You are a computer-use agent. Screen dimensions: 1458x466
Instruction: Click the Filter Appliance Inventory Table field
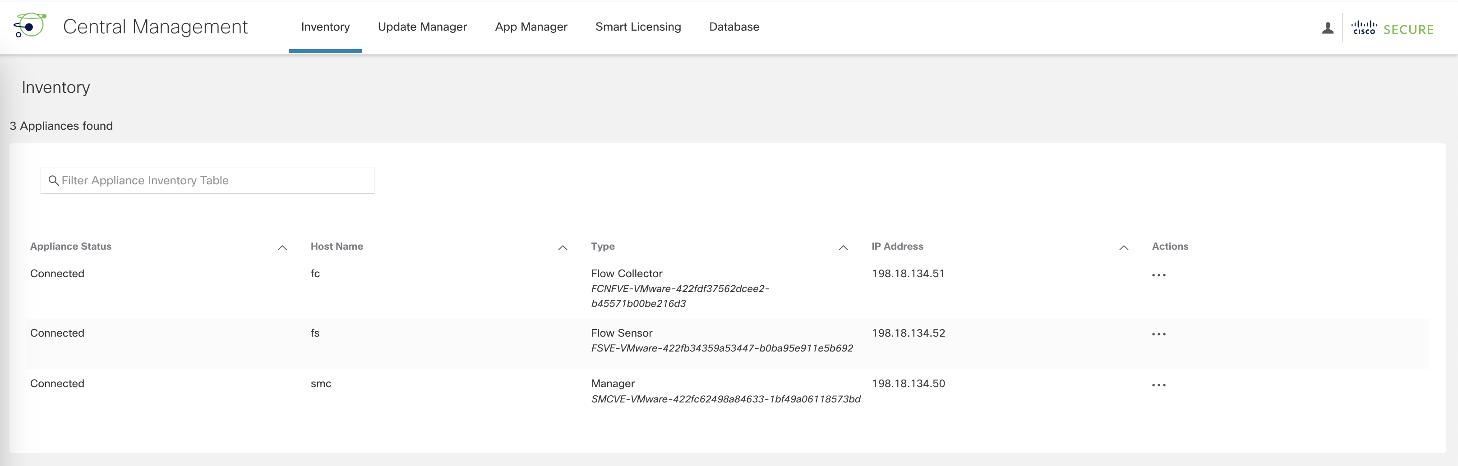pyautogui.click(x=215, y=180)
